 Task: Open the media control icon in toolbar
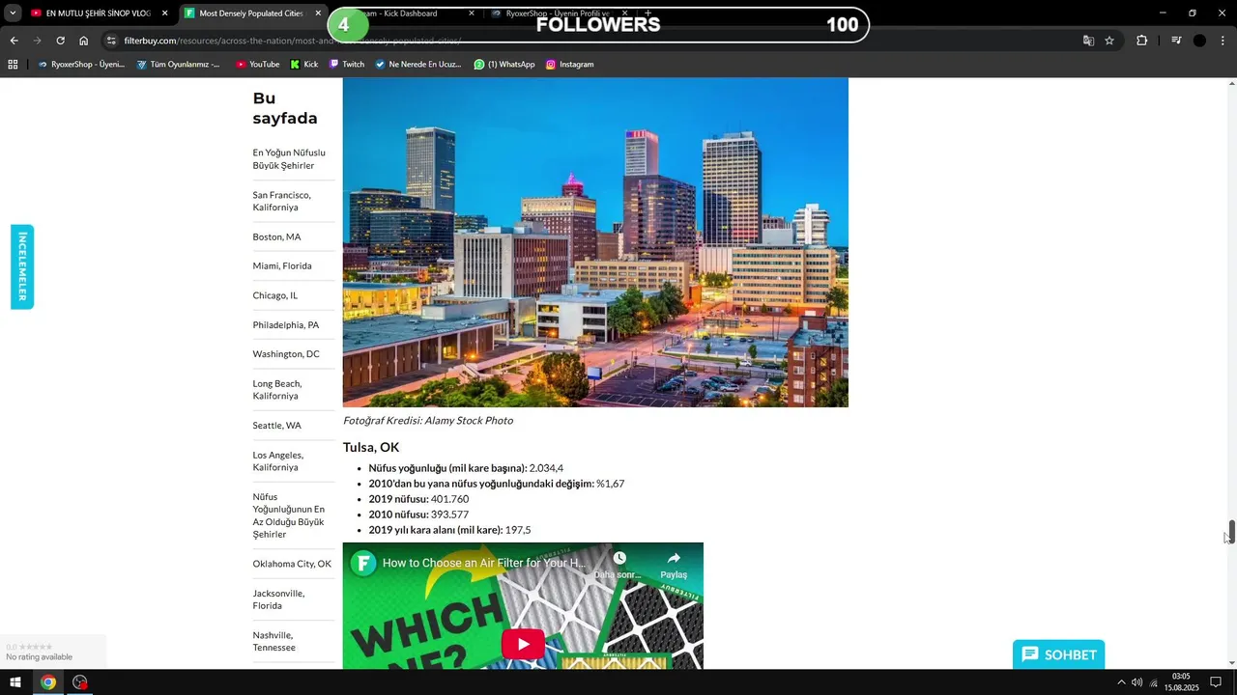click(x=1176, y=41)
